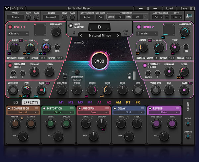This screenshot has height=162, width=199.
Task: Click the Reverb Time knob
Action: tap(172, 123)
